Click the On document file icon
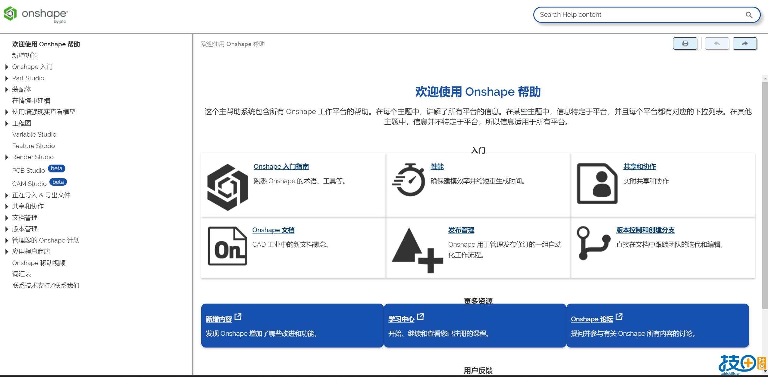This screenshot has width=768, height=377. (227, 246)
